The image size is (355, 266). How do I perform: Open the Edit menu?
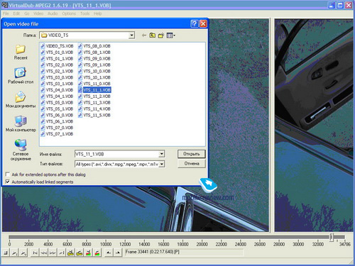(16, 13)
